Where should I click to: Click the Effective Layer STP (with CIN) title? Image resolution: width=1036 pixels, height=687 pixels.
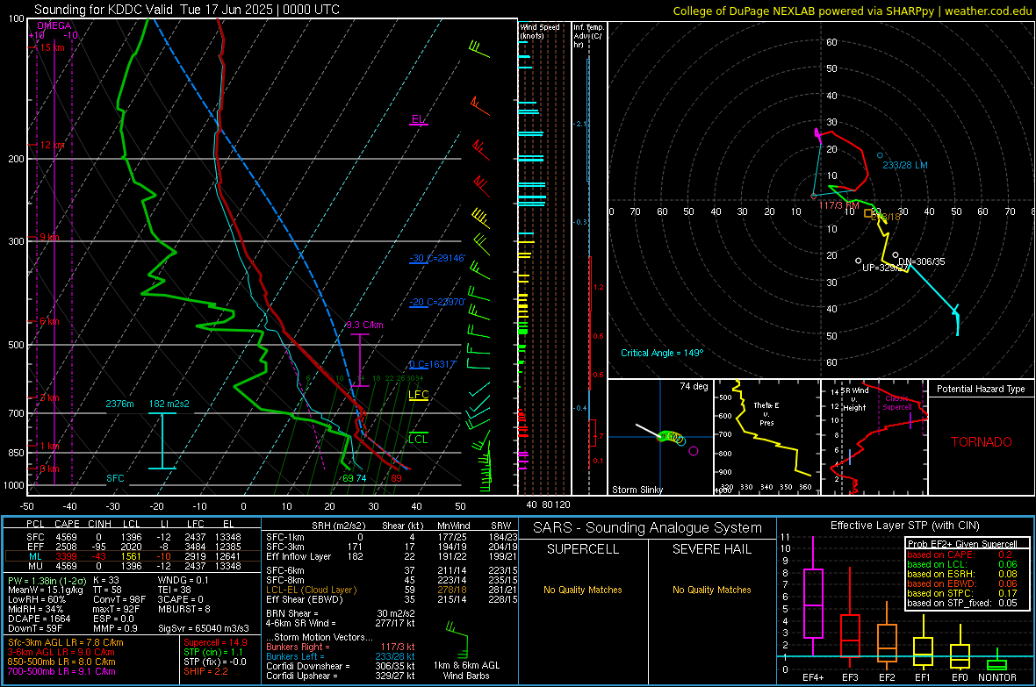[x=904, y=526]
